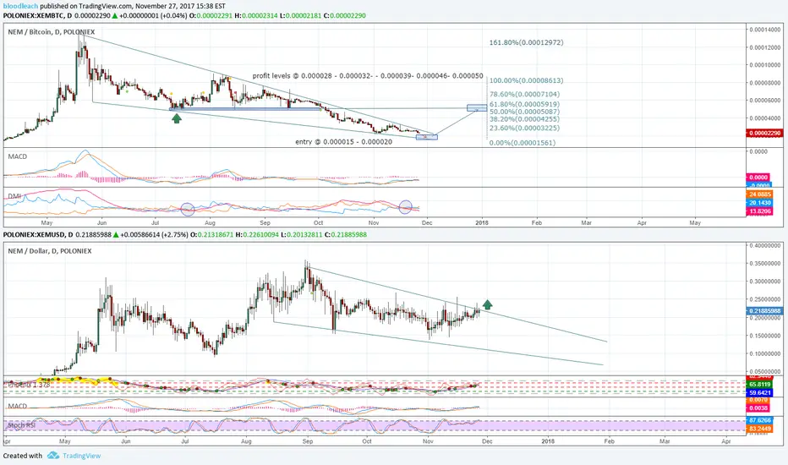Click the orange 83.2449 Stoch RSI badge
This screenshot has width=788, height=465.
tap(760, 429)
